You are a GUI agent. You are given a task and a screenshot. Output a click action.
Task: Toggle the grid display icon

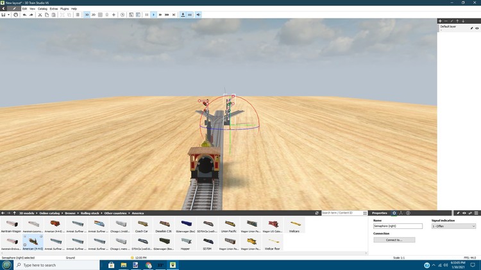click(x=100, y=15)
